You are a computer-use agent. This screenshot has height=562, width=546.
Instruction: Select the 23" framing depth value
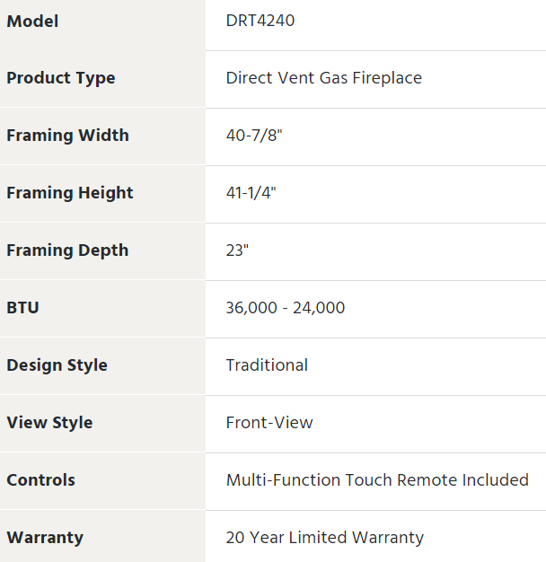(237, 250)
